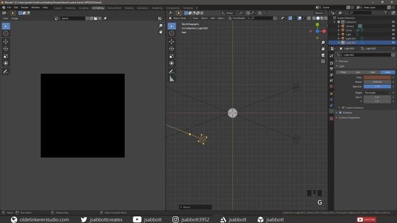Open the Object Data (light) properties tab
Image resolution: width=397 pixels, height=223 pixels.
pos(331,111)
